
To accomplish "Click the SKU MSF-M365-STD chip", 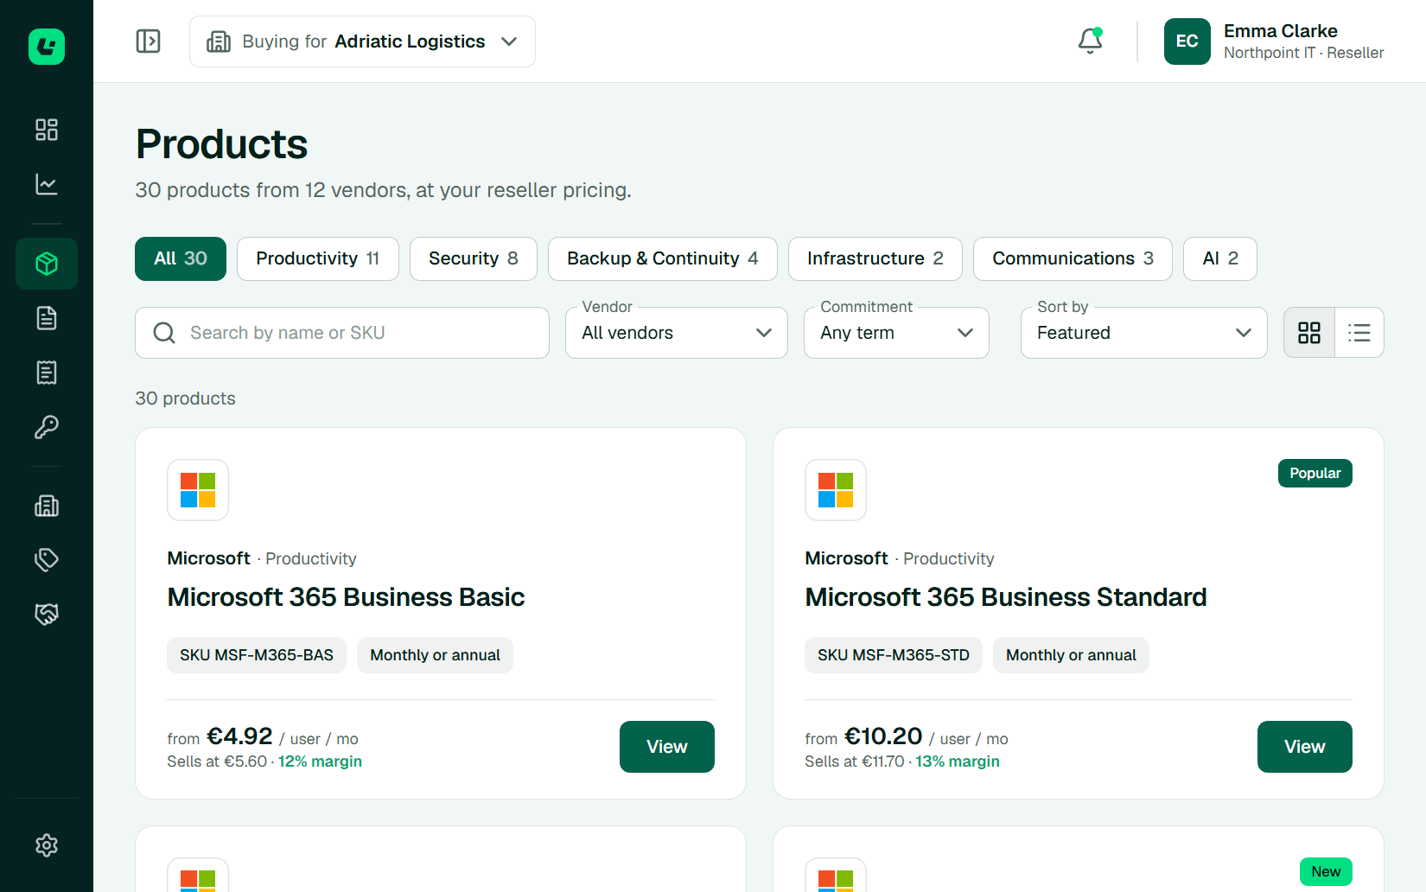I will (894, 655).
